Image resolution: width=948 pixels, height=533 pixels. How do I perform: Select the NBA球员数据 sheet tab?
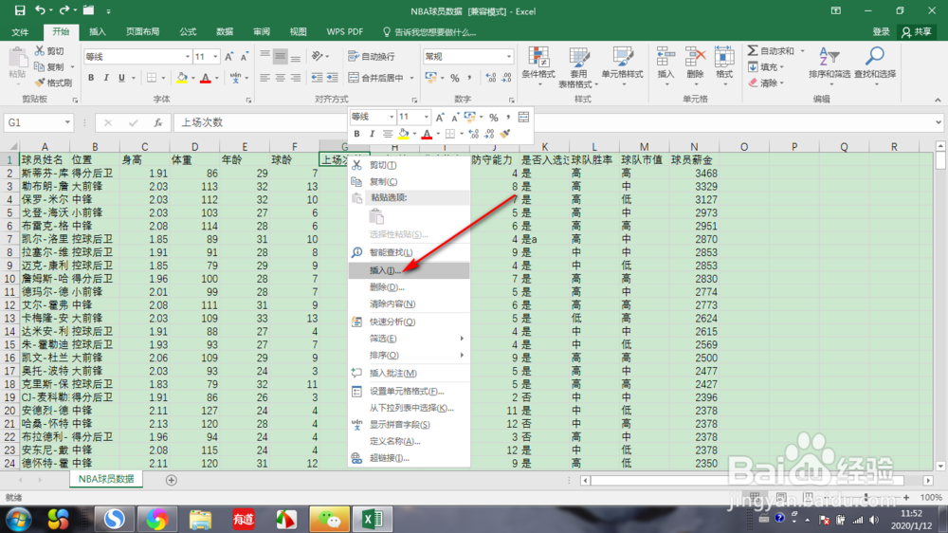point(106,479)
